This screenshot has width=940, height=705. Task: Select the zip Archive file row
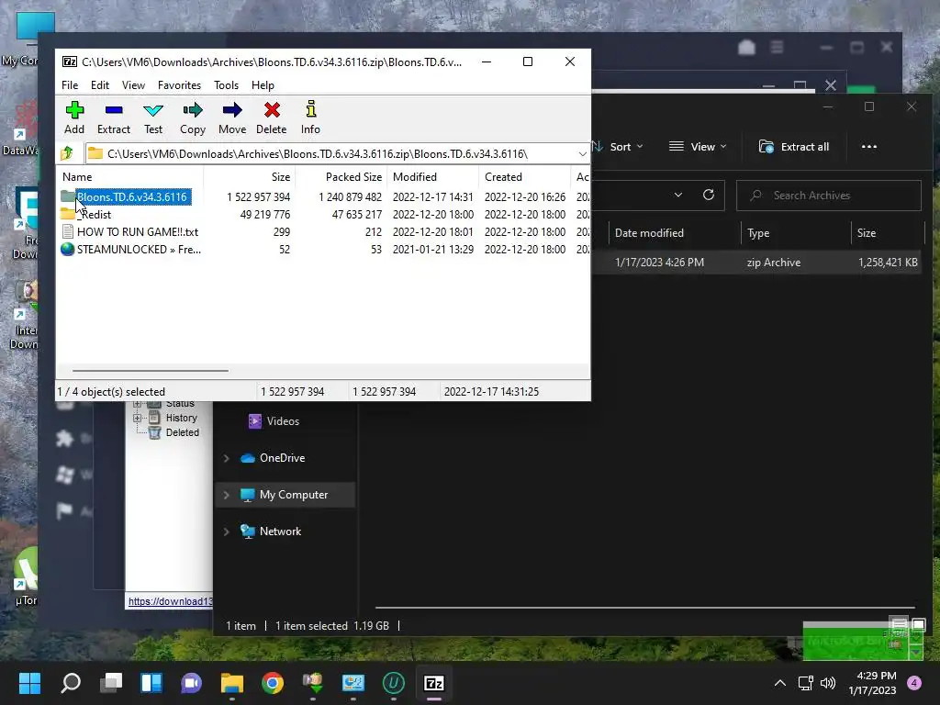757,262
